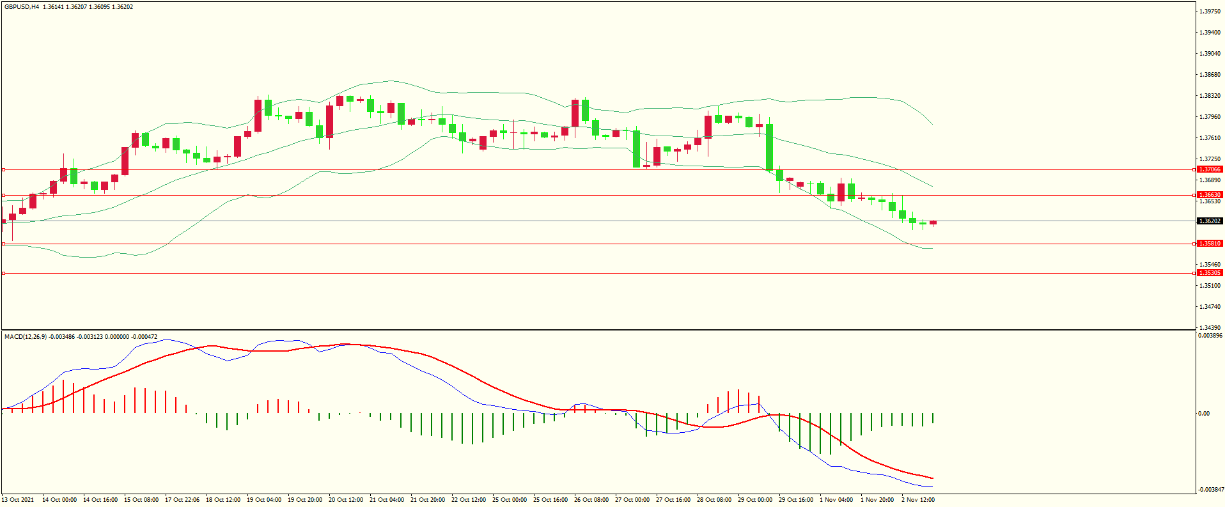Click the 1.37250 price axis label
The height and width of the screenshot is (507, 1225).
[1210, 159]
